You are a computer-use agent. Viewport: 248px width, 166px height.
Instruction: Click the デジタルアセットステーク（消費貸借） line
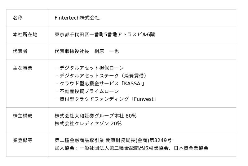tap(101, 76)
